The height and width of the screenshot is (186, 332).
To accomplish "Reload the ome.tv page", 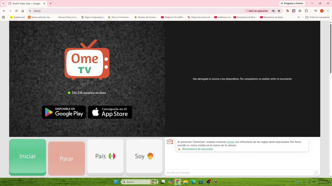I will 16,11.
